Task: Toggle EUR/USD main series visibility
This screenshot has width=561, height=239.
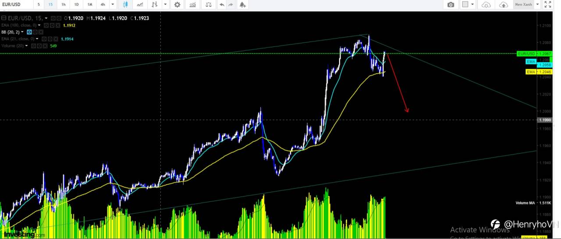Action: (x=53, y=18)
